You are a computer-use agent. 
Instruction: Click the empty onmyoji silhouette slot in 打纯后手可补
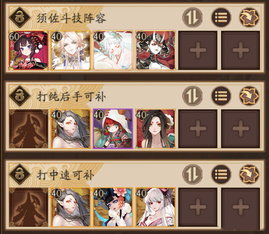coord(28,129)
